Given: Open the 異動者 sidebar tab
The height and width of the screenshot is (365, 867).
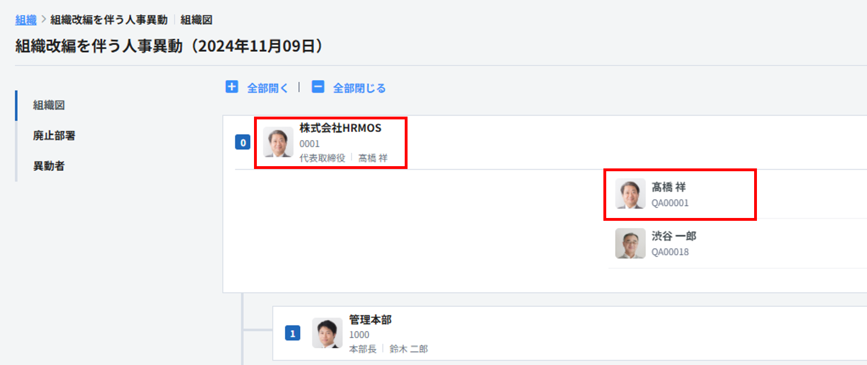Looking at the screenshot, I should (49, 166).
